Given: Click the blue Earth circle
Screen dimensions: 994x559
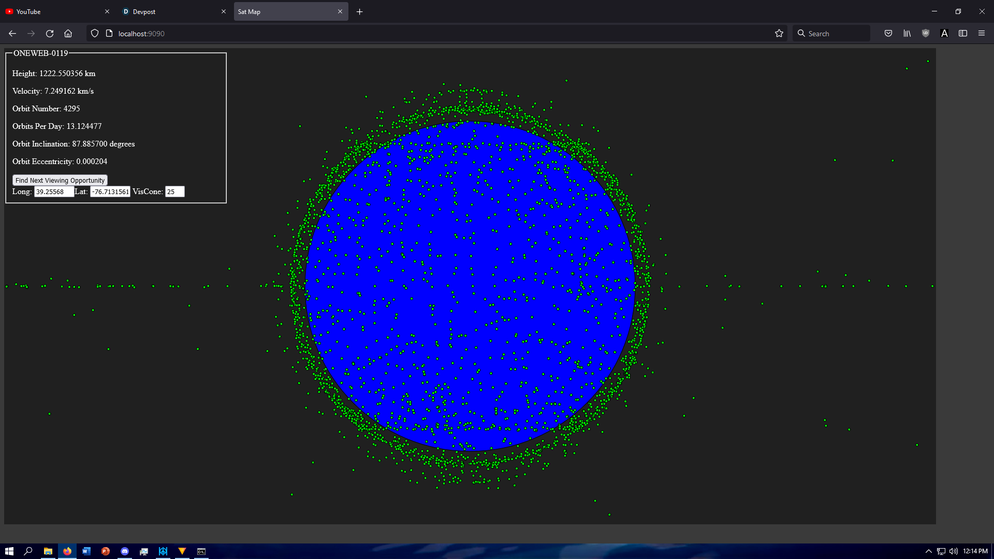Looking at the screenshot, I should click(x=470, y=286).
